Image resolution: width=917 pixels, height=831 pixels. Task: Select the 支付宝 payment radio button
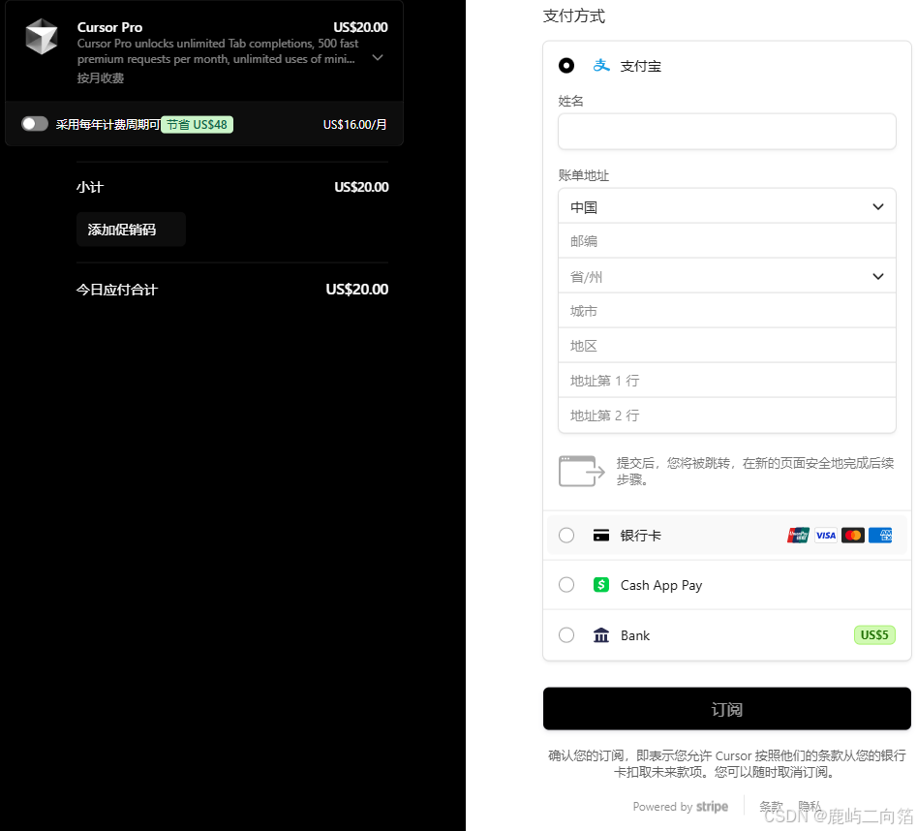tap(566, 66)
